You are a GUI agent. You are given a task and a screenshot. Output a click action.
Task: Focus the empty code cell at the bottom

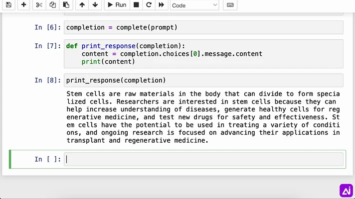(x=203, y=159)
